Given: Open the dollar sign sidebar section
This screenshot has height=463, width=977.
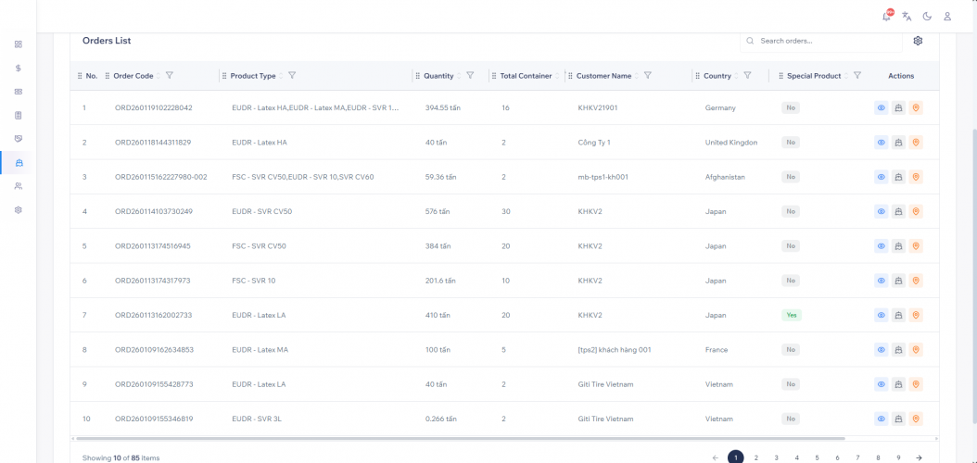Looking at the screenshot, I should tap(18, 68).
